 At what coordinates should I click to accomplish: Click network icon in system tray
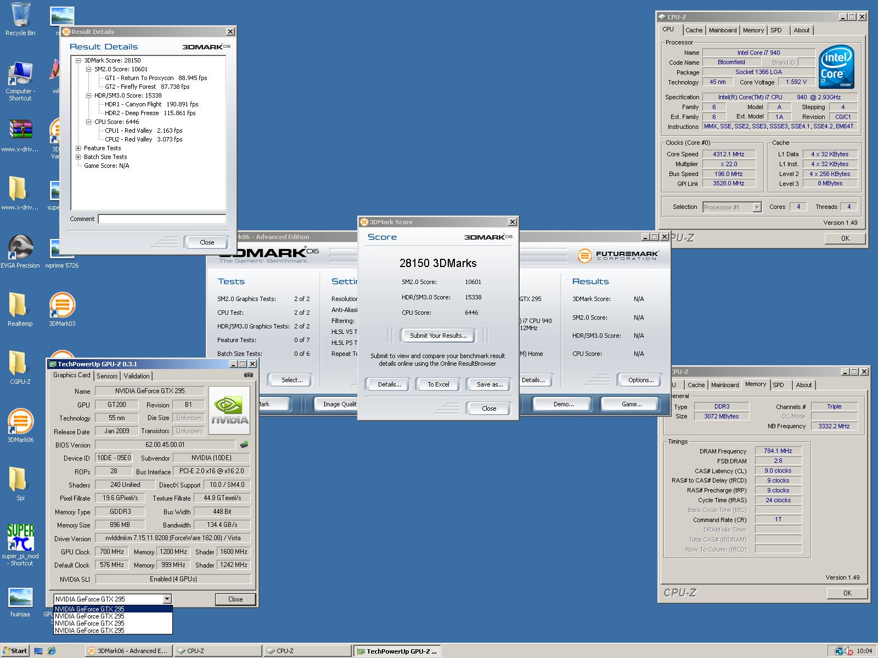pos(839,651)
